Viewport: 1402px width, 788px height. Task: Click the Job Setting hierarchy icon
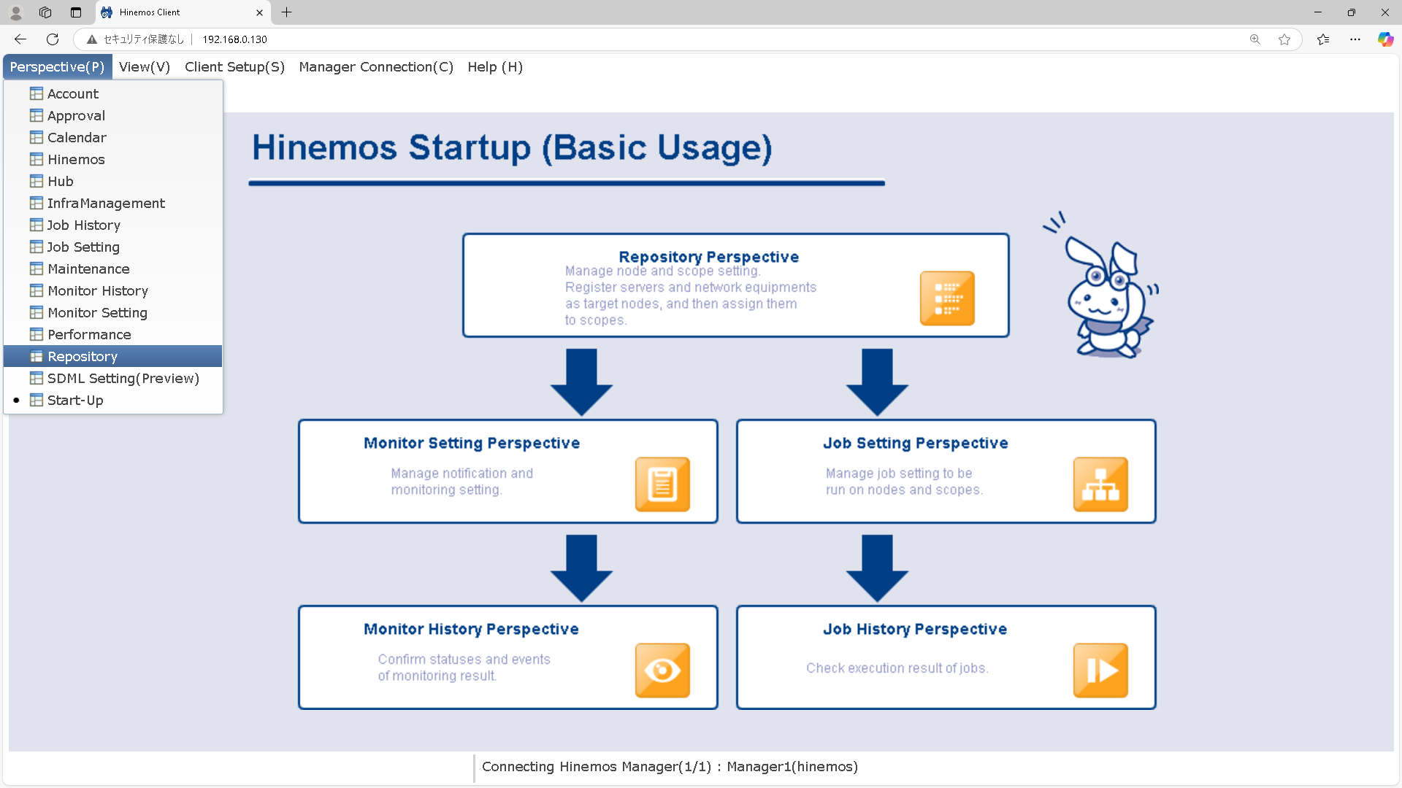pos(1100,484)
